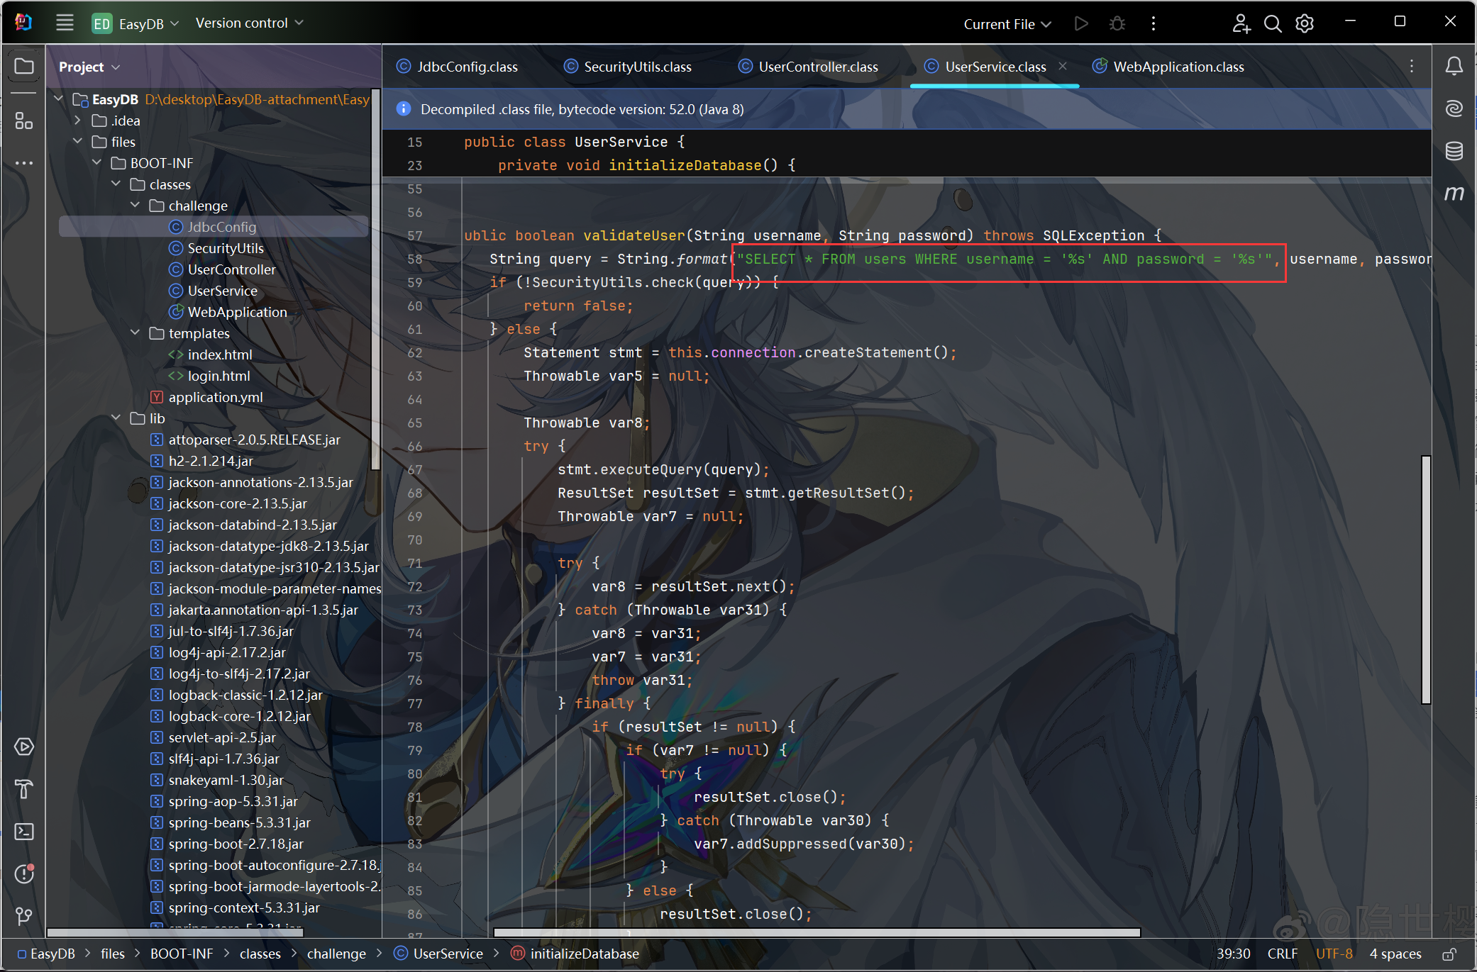Open Code With Me collaboration menu
Viewport: 1477px width, 972px height.
point(1241,23)
